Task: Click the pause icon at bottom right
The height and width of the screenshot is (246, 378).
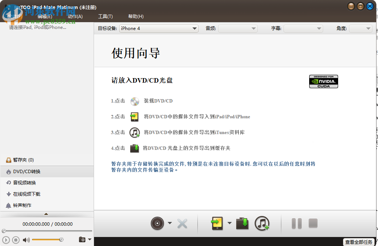Action: [296, 223]
